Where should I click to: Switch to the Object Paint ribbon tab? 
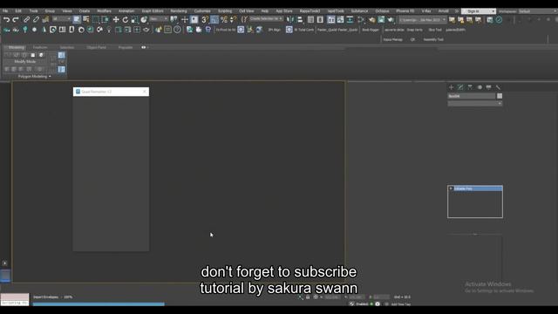click(96, 47)
